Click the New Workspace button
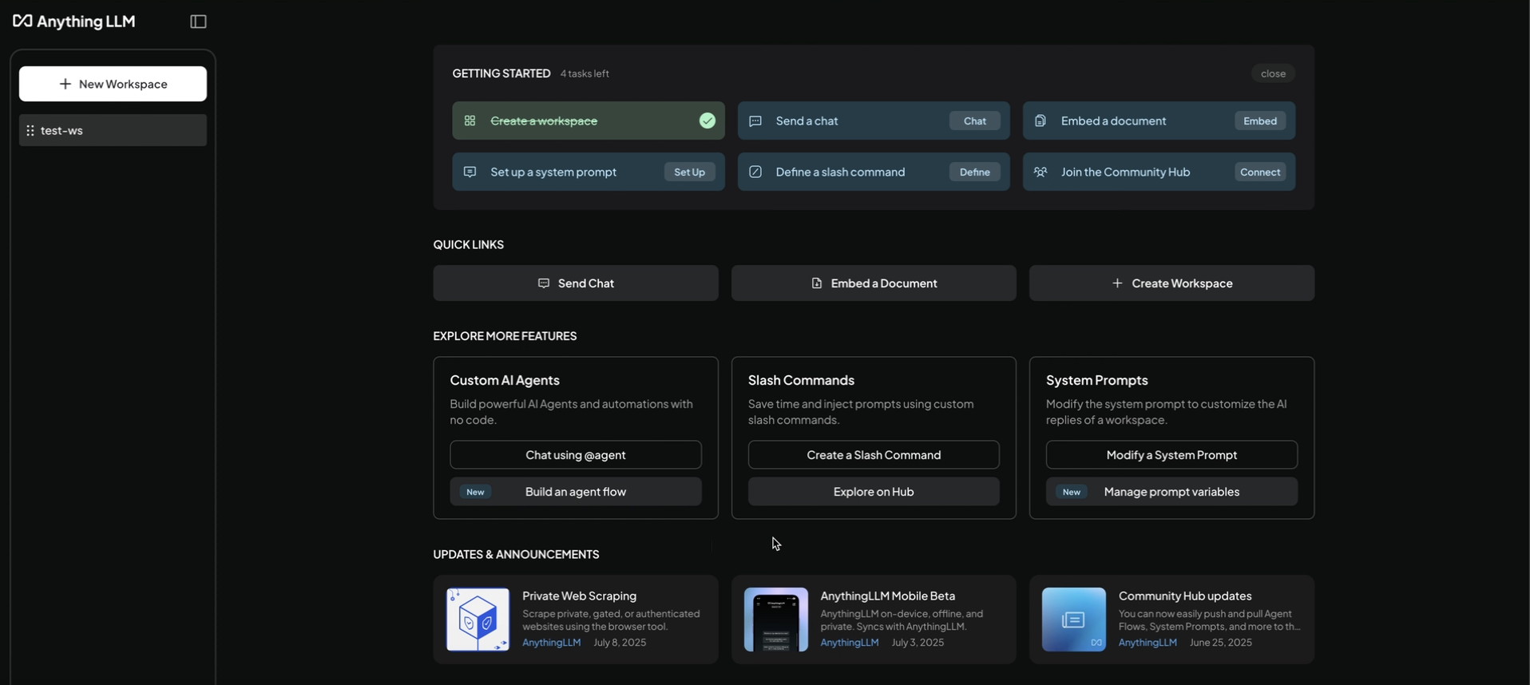The image size is (1530, 685). tap(113, 84)
